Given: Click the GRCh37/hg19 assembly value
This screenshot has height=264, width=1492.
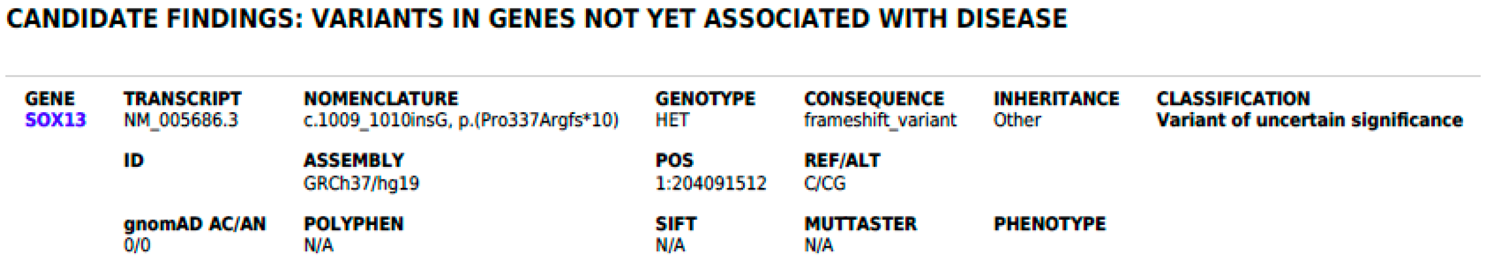Looking at the screenshot, I should [361, 183].
